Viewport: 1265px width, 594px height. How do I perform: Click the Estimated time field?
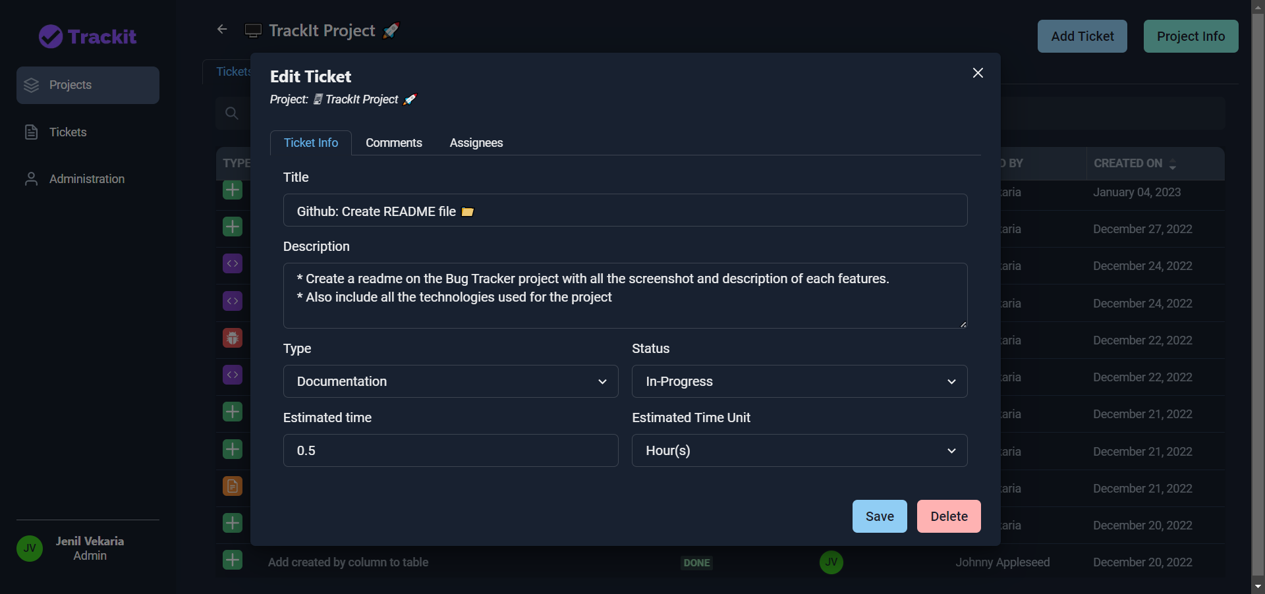[451, 450]
